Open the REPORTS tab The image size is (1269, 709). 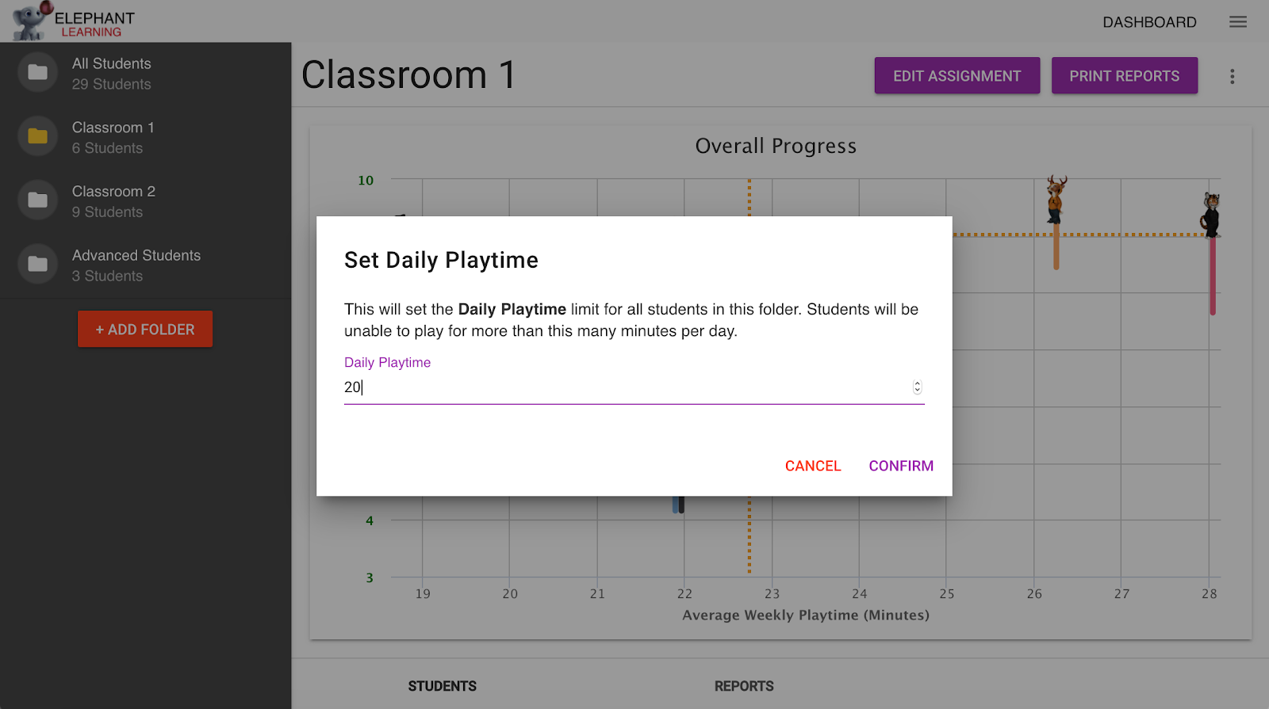tap(744, 685)
